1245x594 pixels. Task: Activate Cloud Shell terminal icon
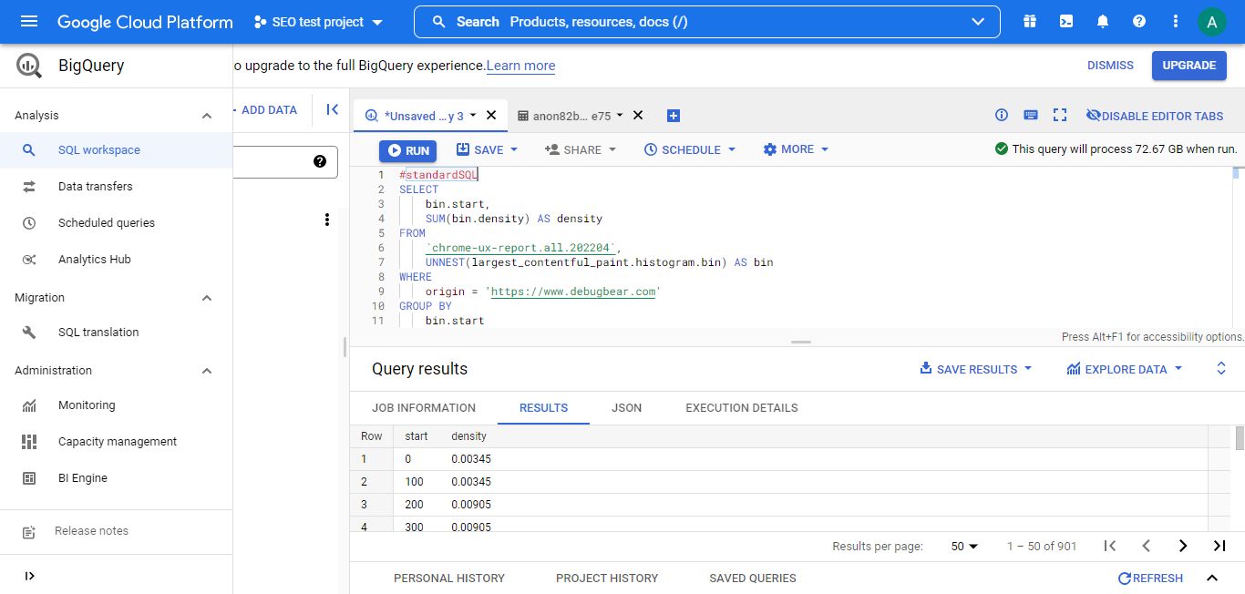coord(1066,21)
